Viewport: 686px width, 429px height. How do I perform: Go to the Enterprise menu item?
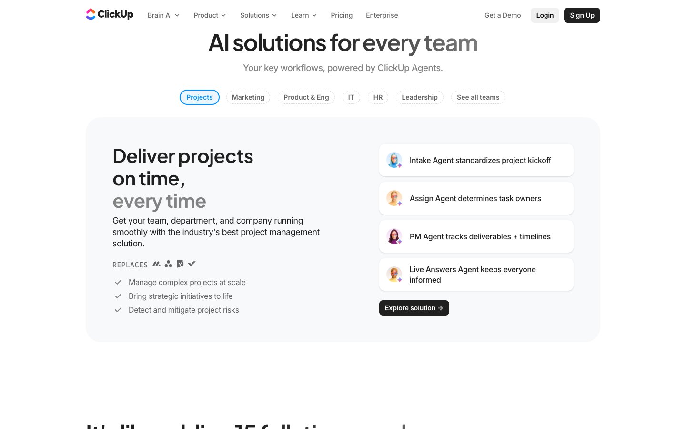[382, 15]
